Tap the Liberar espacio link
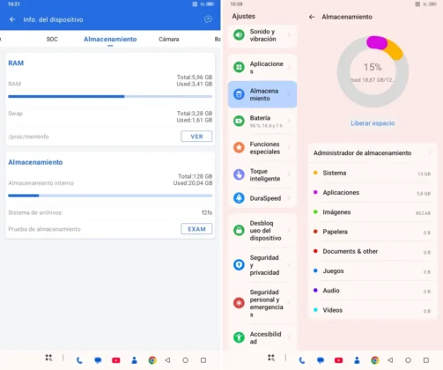The height and width of the screenshot is (370, 443). [x=373, y=123]
